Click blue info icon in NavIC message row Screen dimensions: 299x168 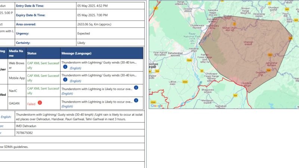pos(136,88)
